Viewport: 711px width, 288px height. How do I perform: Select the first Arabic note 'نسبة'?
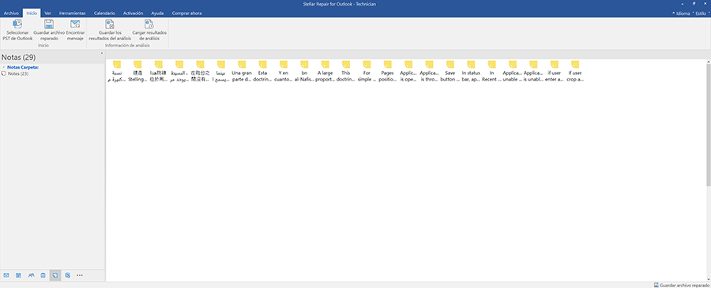pos(117,71)
